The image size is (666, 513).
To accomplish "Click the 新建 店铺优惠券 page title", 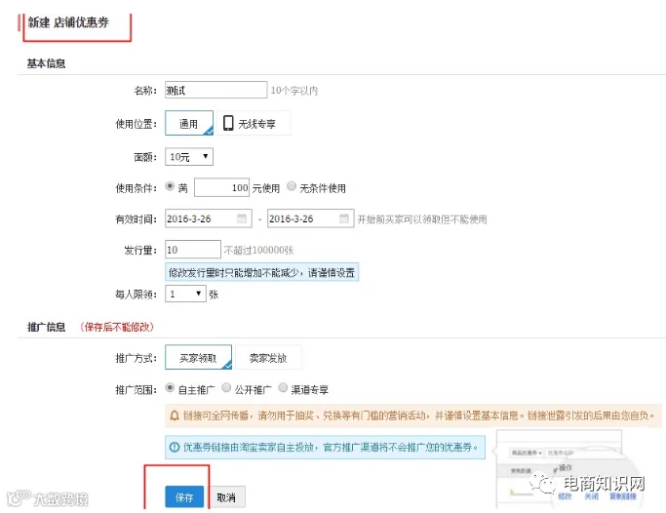I will tap(68, 22).
